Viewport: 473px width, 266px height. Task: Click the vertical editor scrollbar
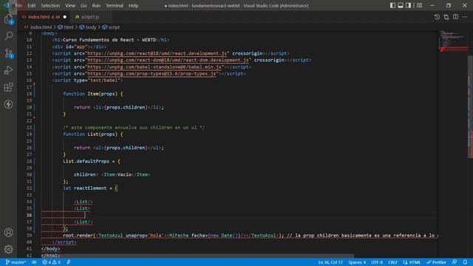(x=470, y=107)
